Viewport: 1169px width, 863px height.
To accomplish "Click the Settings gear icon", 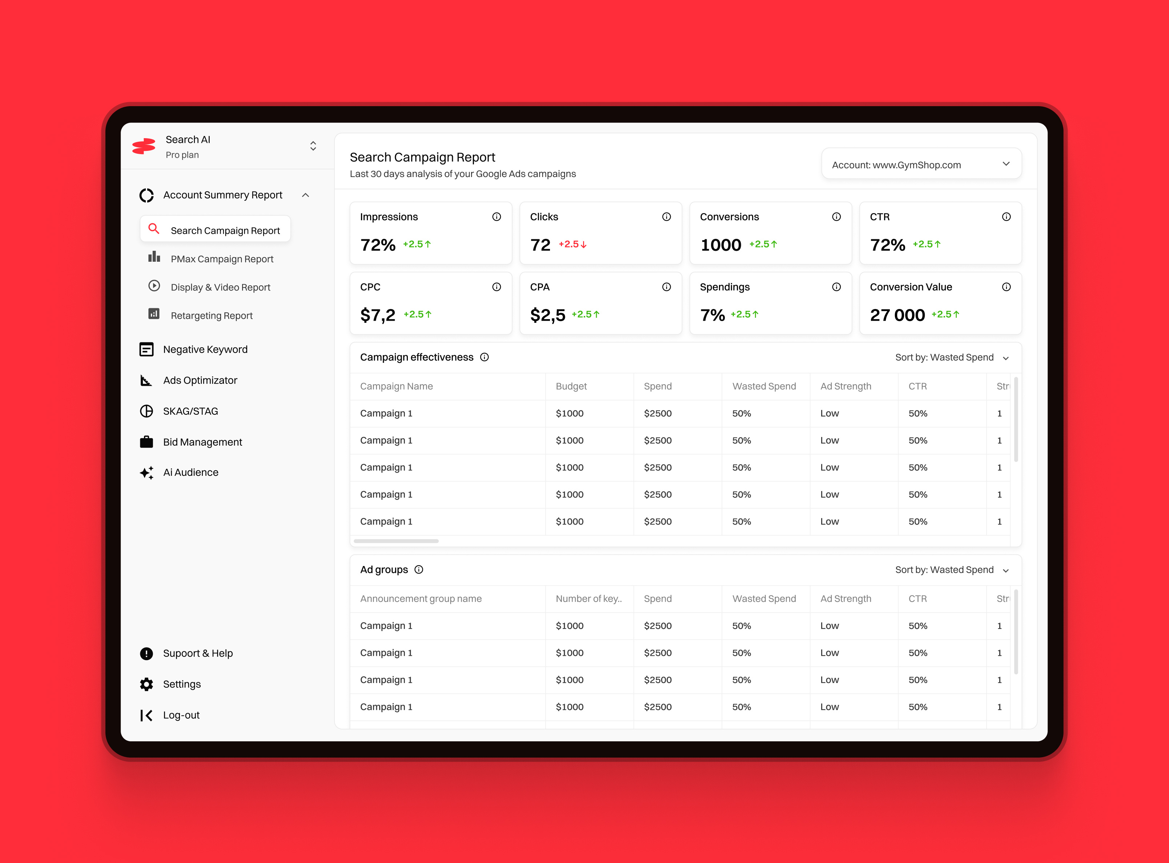I will (146, 685).
